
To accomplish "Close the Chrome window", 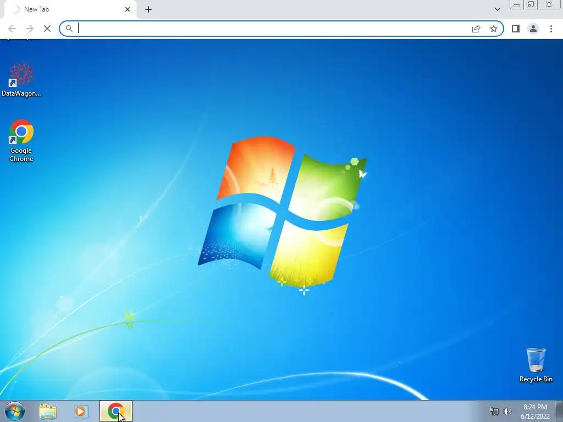I will point(549,4).
